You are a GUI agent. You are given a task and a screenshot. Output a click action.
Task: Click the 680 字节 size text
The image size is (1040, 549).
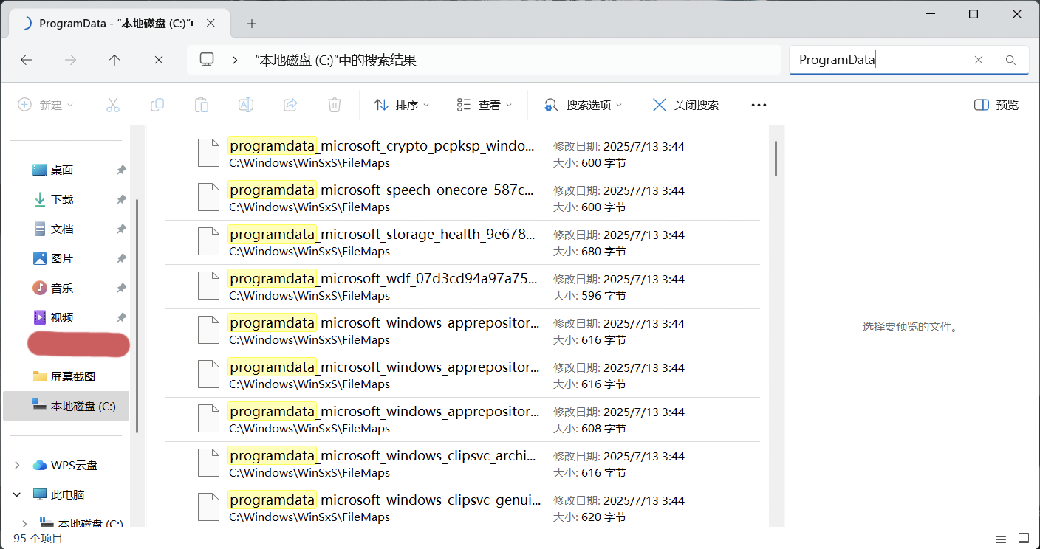point(603,252)
